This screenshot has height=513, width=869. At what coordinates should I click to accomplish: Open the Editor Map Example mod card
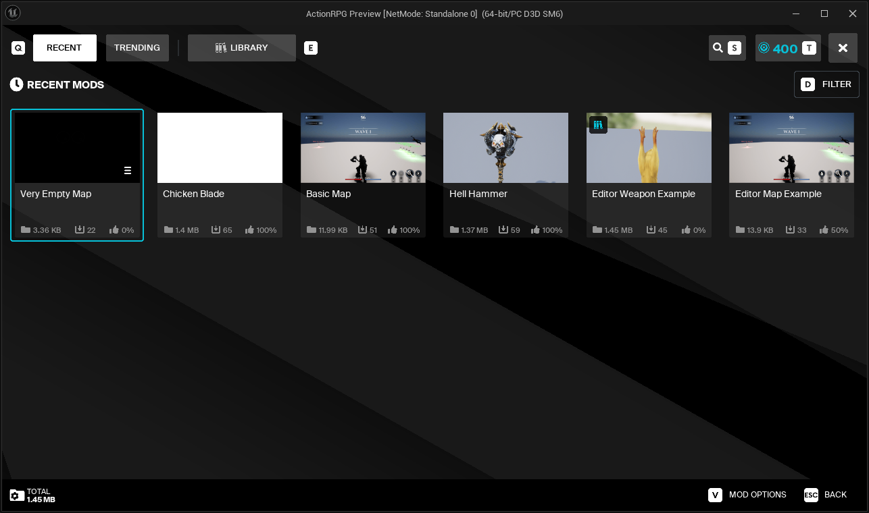coord(791,175)
